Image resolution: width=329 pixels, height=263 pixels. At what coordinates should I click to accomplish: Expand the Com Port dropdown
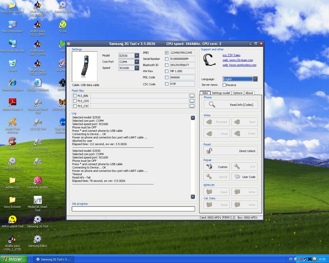click(137, 62)
